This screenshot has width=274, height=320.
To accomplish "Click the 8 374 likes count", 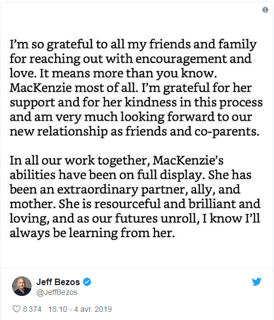I will 32,309.
